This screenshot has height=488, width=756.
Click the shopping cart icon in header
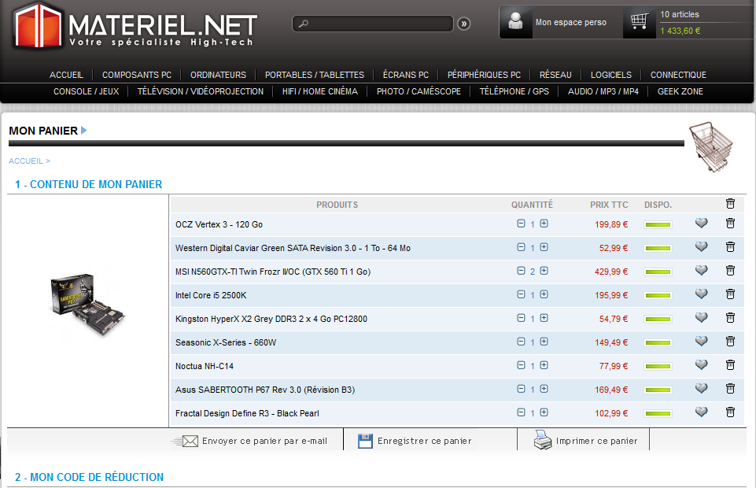(x=640, y=22)
